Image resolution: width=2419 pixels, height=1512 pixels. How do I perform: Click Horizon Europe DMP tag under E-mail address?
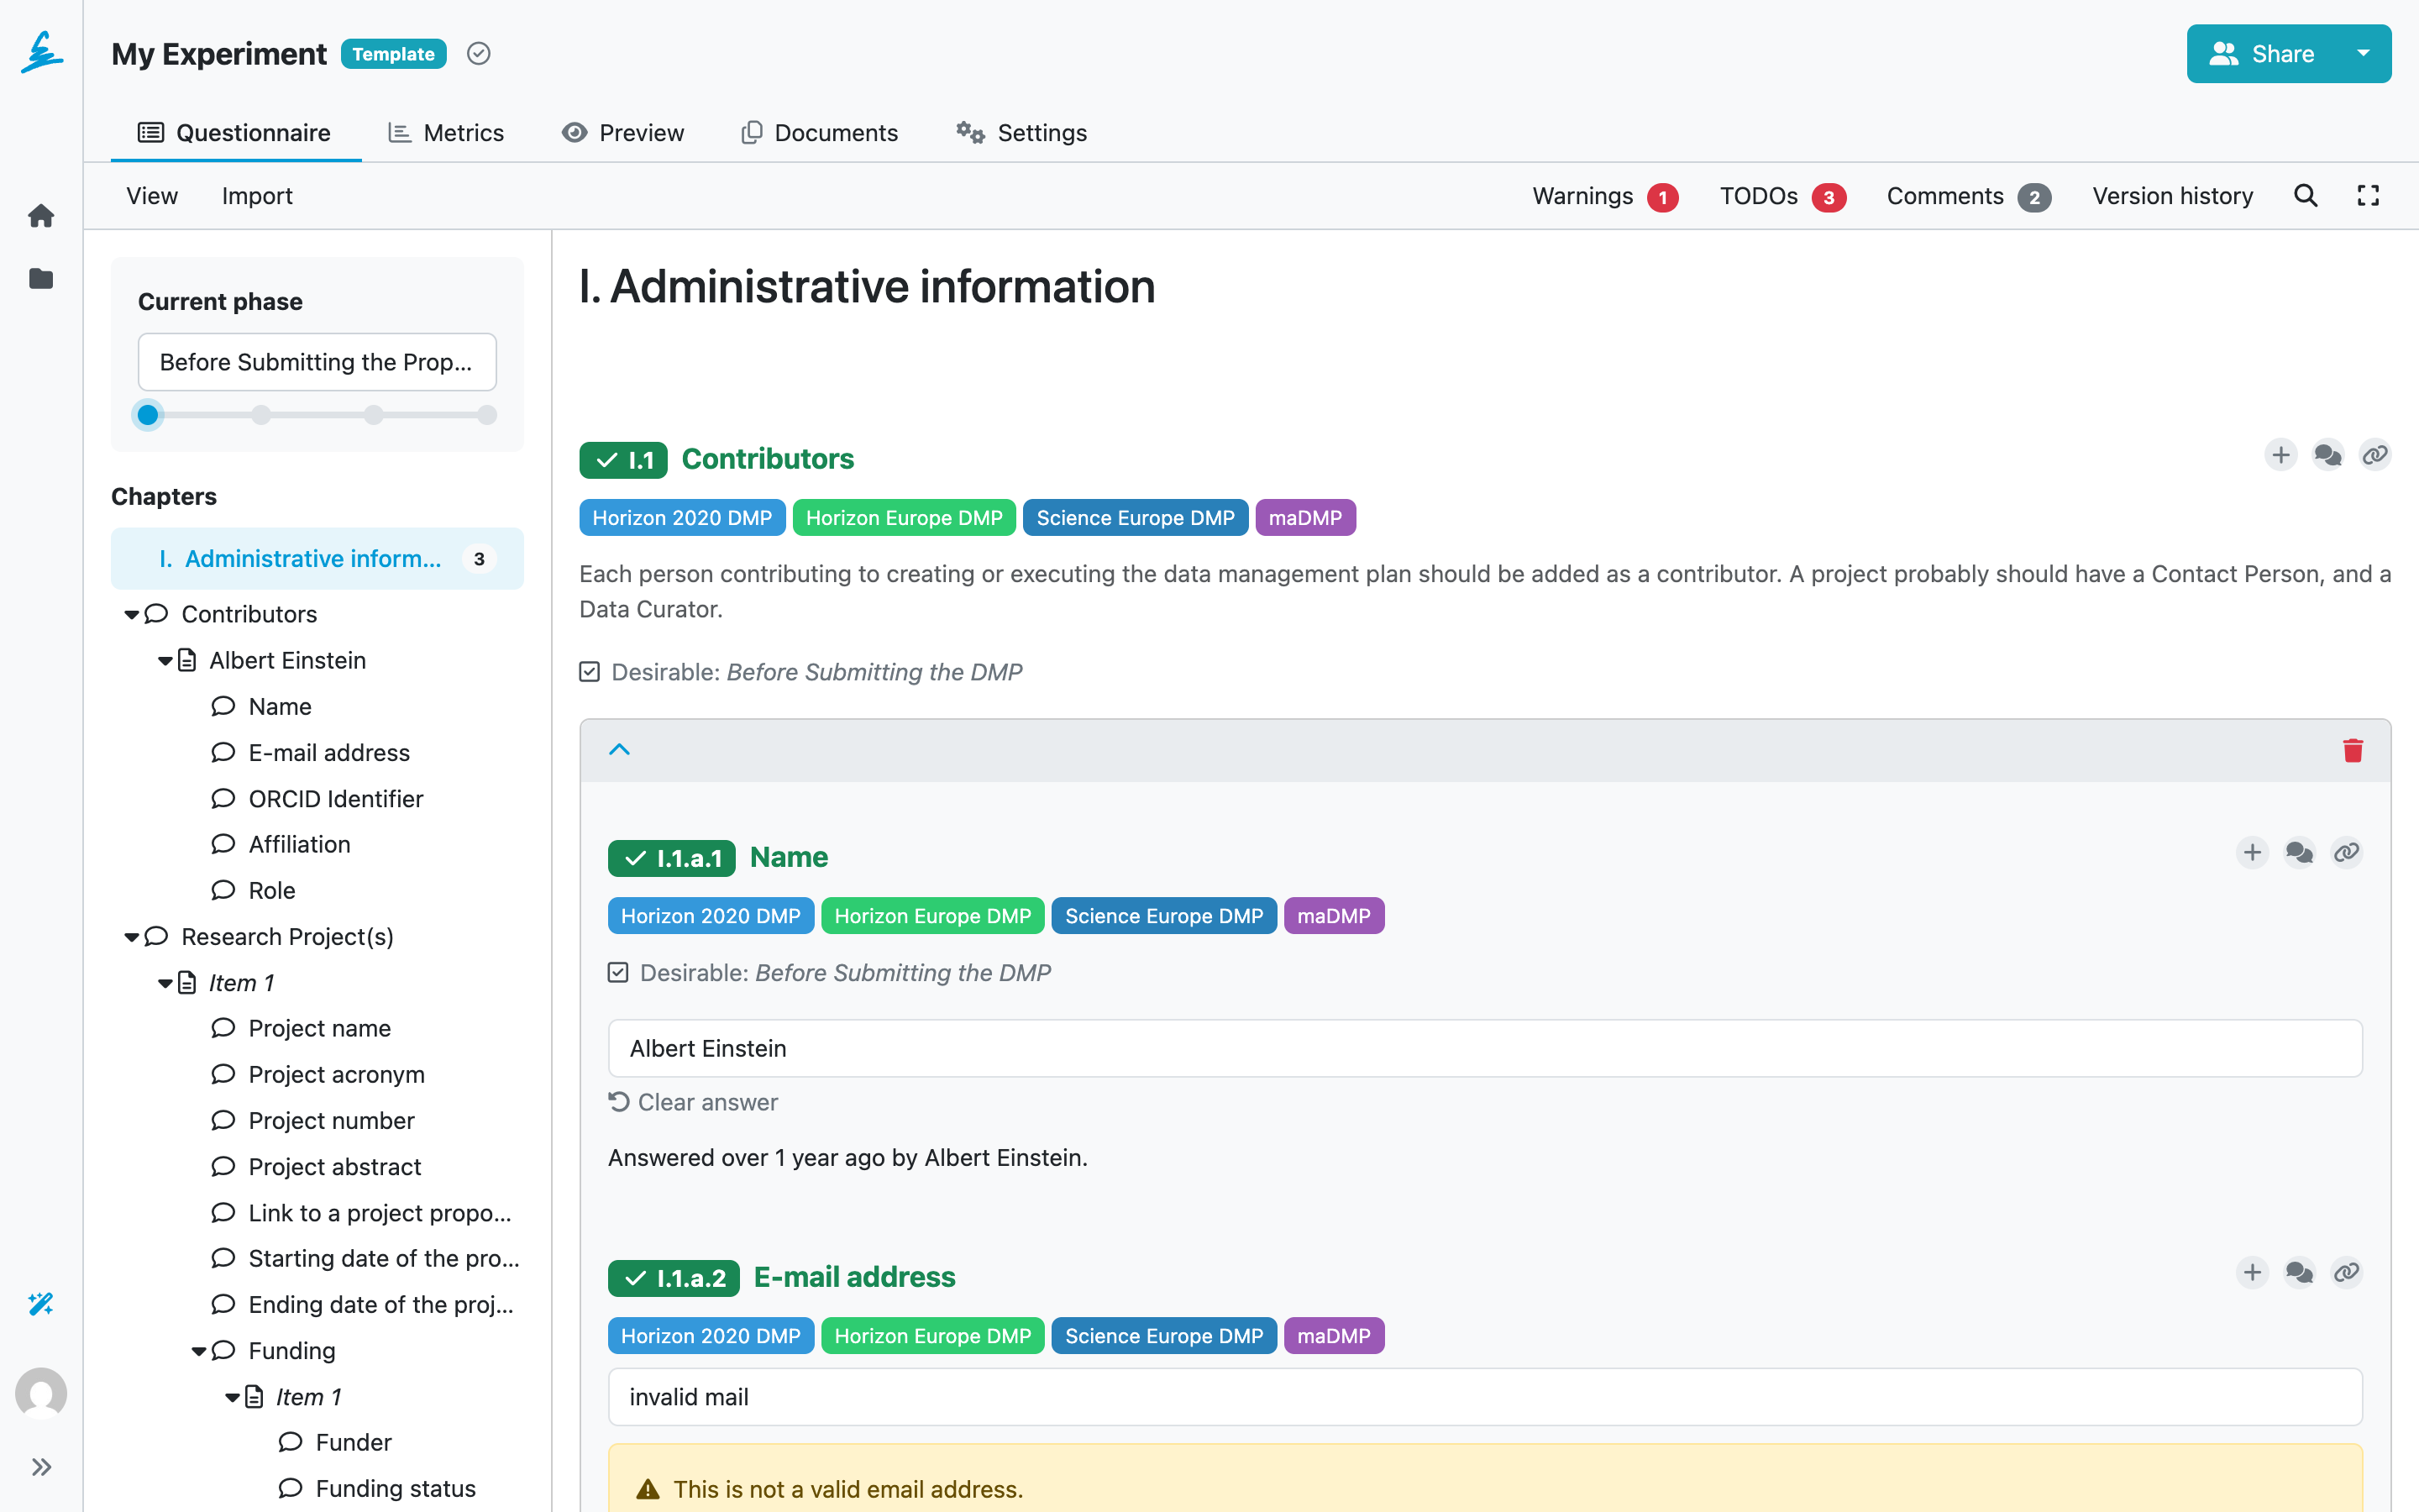[x=932, y=1336]
